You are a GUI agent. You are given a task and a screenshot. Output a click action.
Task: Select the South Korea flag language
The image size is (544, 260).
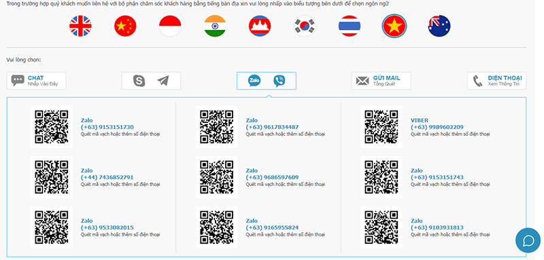(x=305, y=26)
